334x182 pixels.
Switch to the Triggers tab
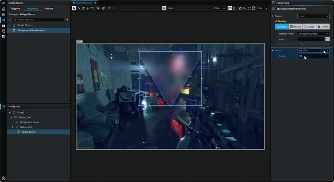coord(15,9)
